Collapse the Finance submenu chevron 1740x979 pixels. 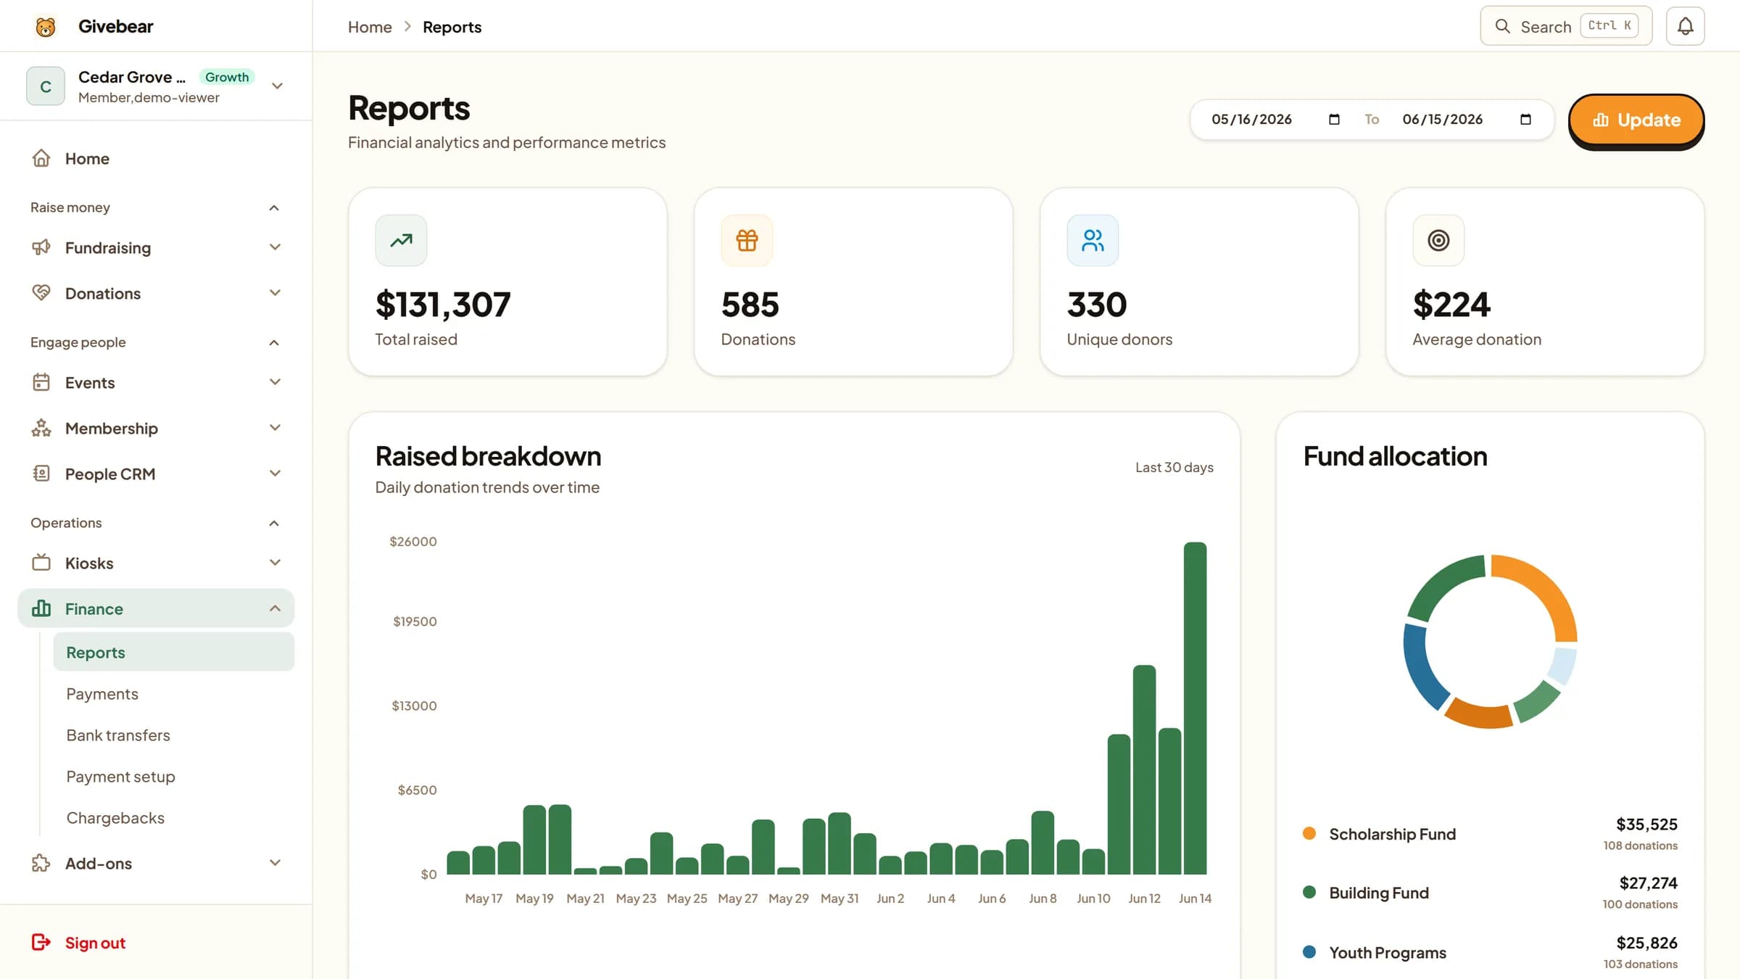(275, 608)
